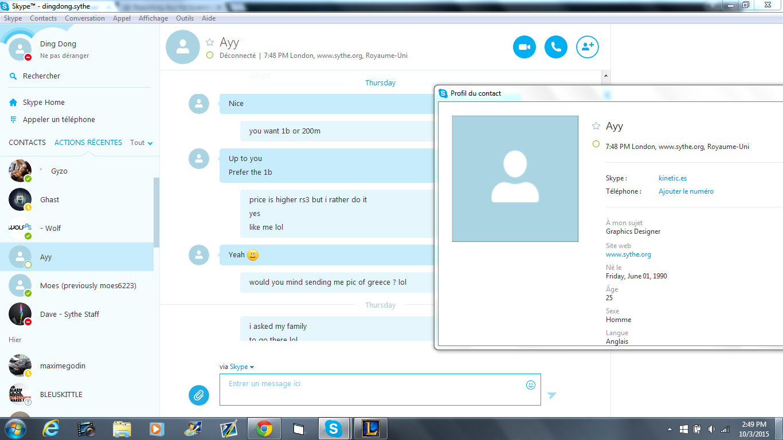The width and height of the screenshot is (783, 440).
Task: Switch to the CONTACTS tab
Action: point(27,142)
